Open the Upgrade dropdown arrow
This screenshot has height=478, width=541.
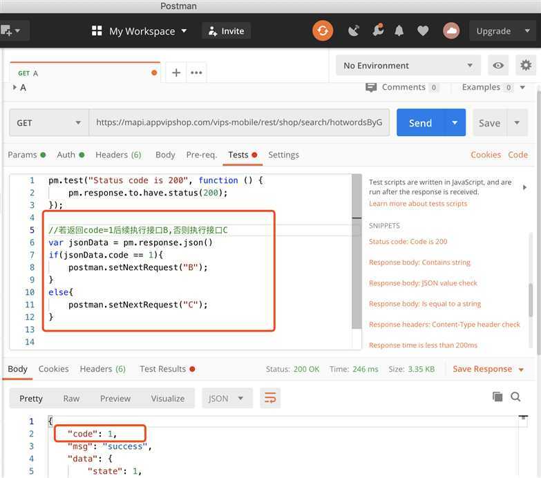(527, 30)
